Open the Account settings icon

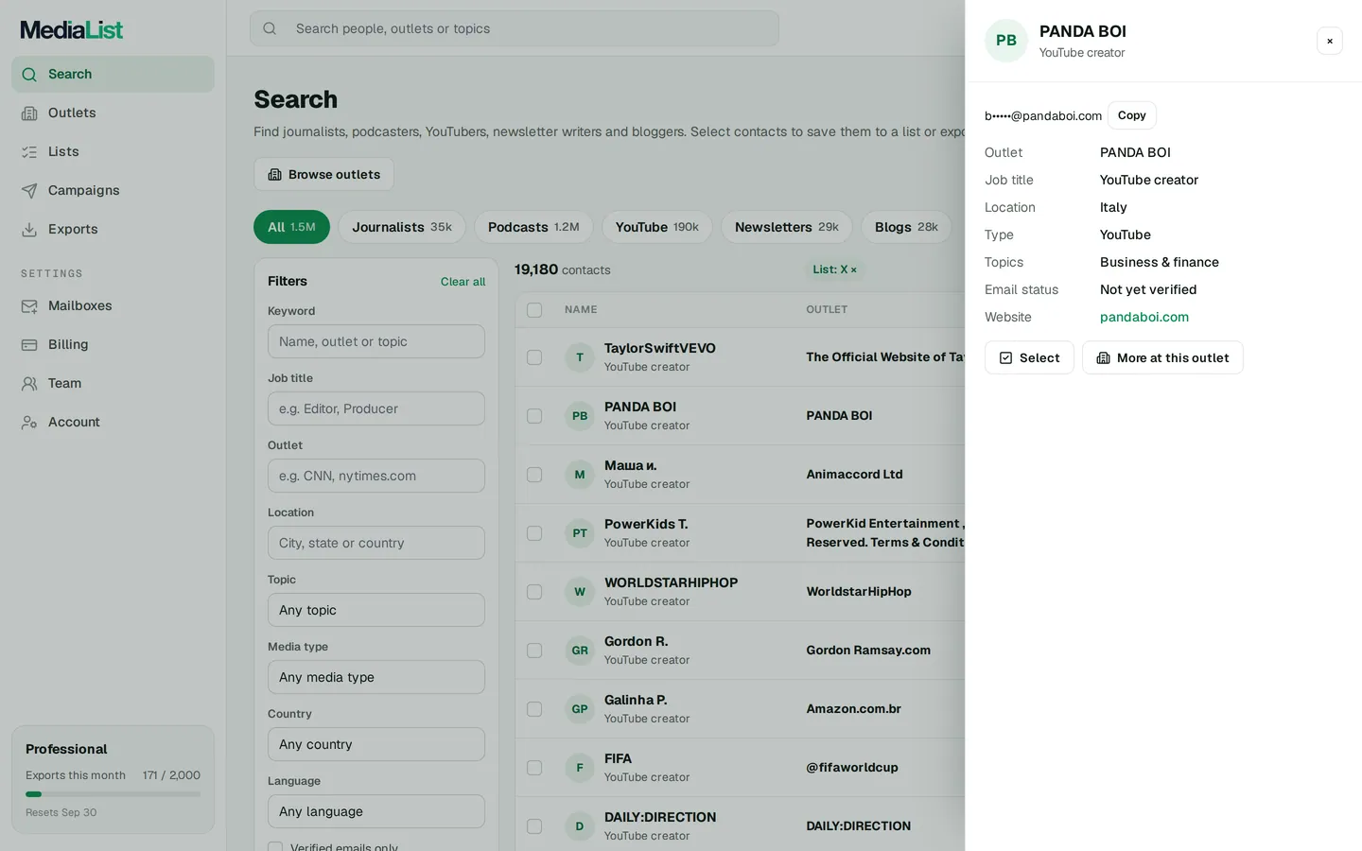(x=29, y=422)
